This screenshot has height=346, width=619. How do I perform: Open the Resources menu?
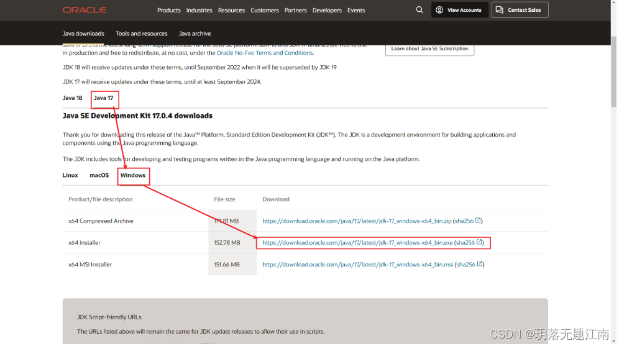[231, 11]
